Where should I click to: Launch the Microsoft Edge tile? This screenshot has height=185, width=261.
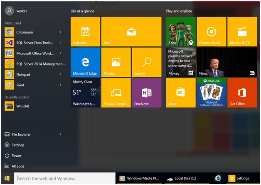(x=85, y=62)
